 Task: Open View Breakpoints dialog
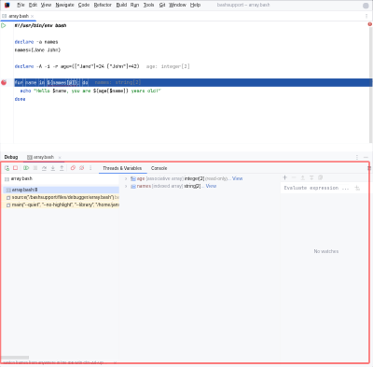pos(73,168)
